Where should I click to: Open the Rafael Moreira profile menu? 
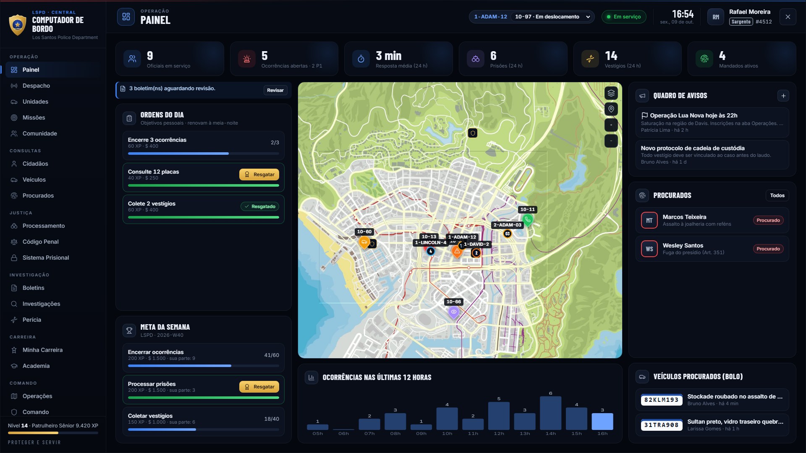[741, 17]
